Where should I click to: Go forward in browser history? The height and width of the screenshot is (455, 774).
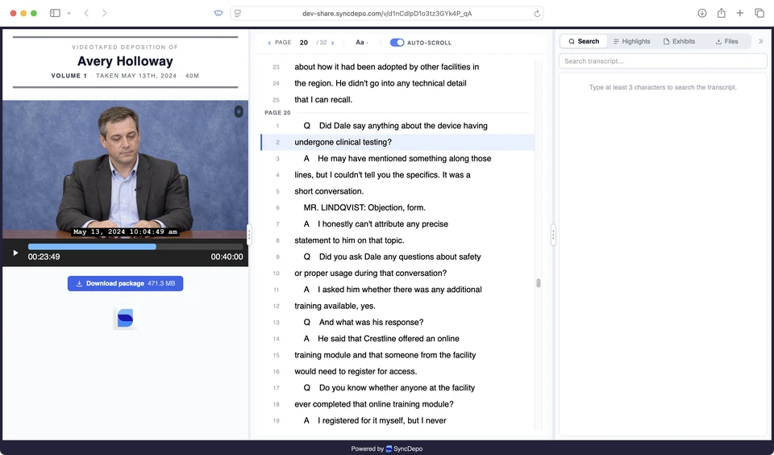[x=104, y=14]
